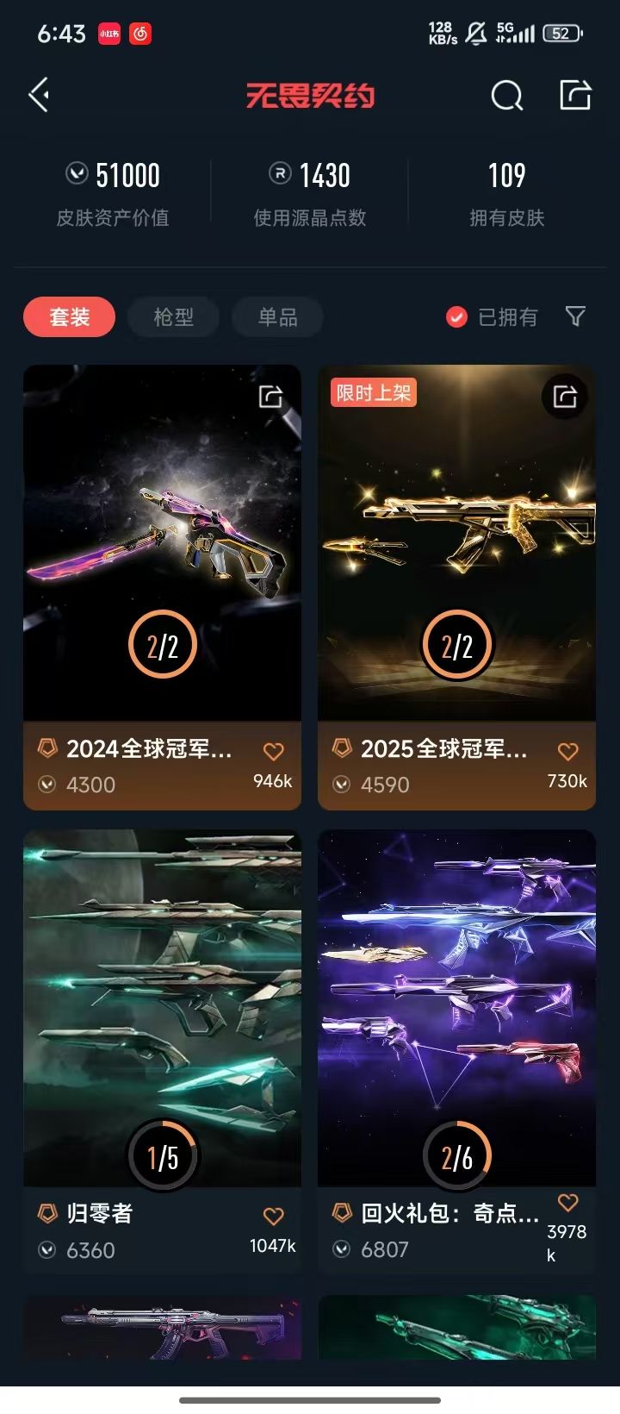The width and height of the screenshot is (620, 1414).
Task: Share the 2025全球冠军 bundle card
Action: point(565,397)
